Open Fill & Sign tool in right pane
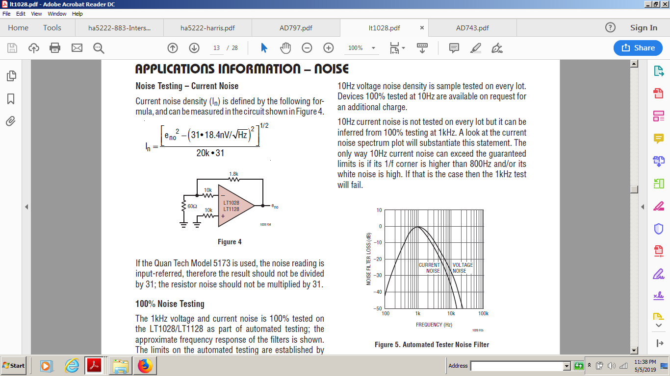The width and height of the screenshot is (670, 376). (x=658, y=274)
